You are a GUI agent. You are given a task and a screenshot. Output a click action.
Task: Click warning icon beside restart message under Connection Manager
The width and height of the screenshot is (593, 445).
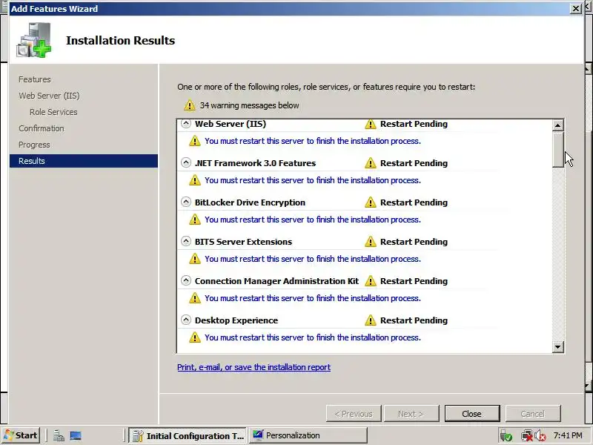point(195,298)
